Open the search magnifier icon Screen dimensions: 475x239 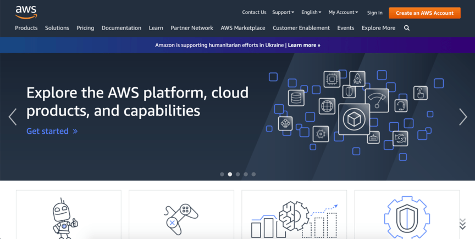pyautogui.click(x=406, y=28)
